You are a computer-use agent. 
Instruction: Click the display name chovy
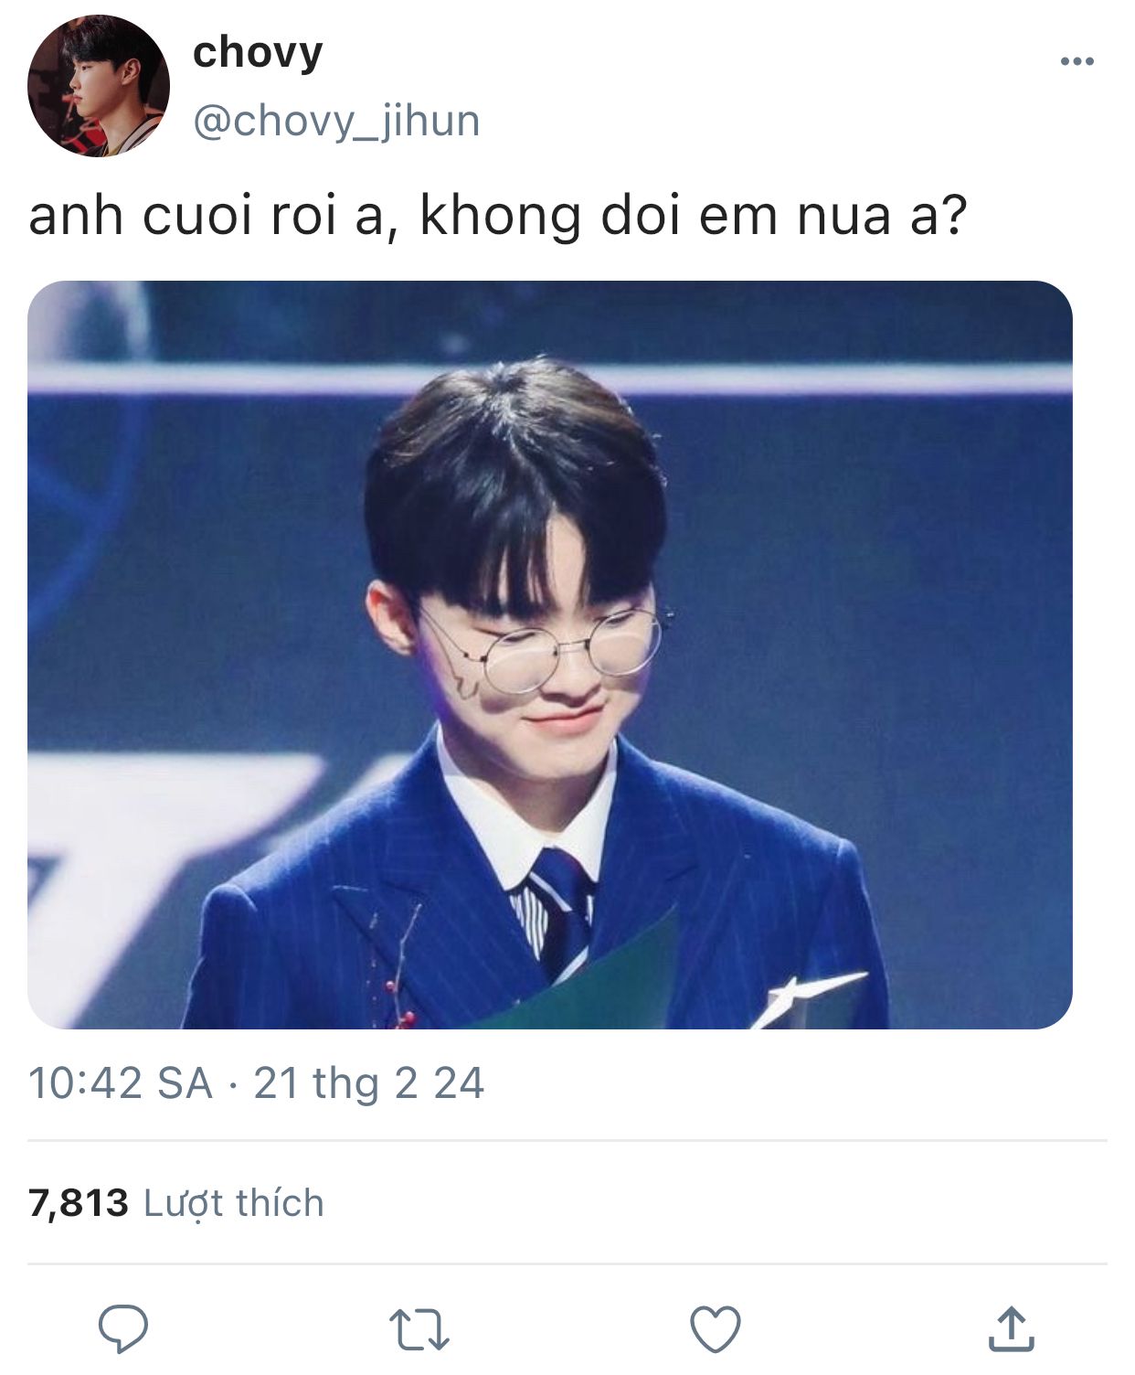tap(258, 52)
